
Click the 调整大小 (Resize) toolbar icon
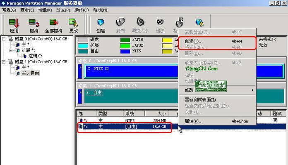(x=140, y=22)
